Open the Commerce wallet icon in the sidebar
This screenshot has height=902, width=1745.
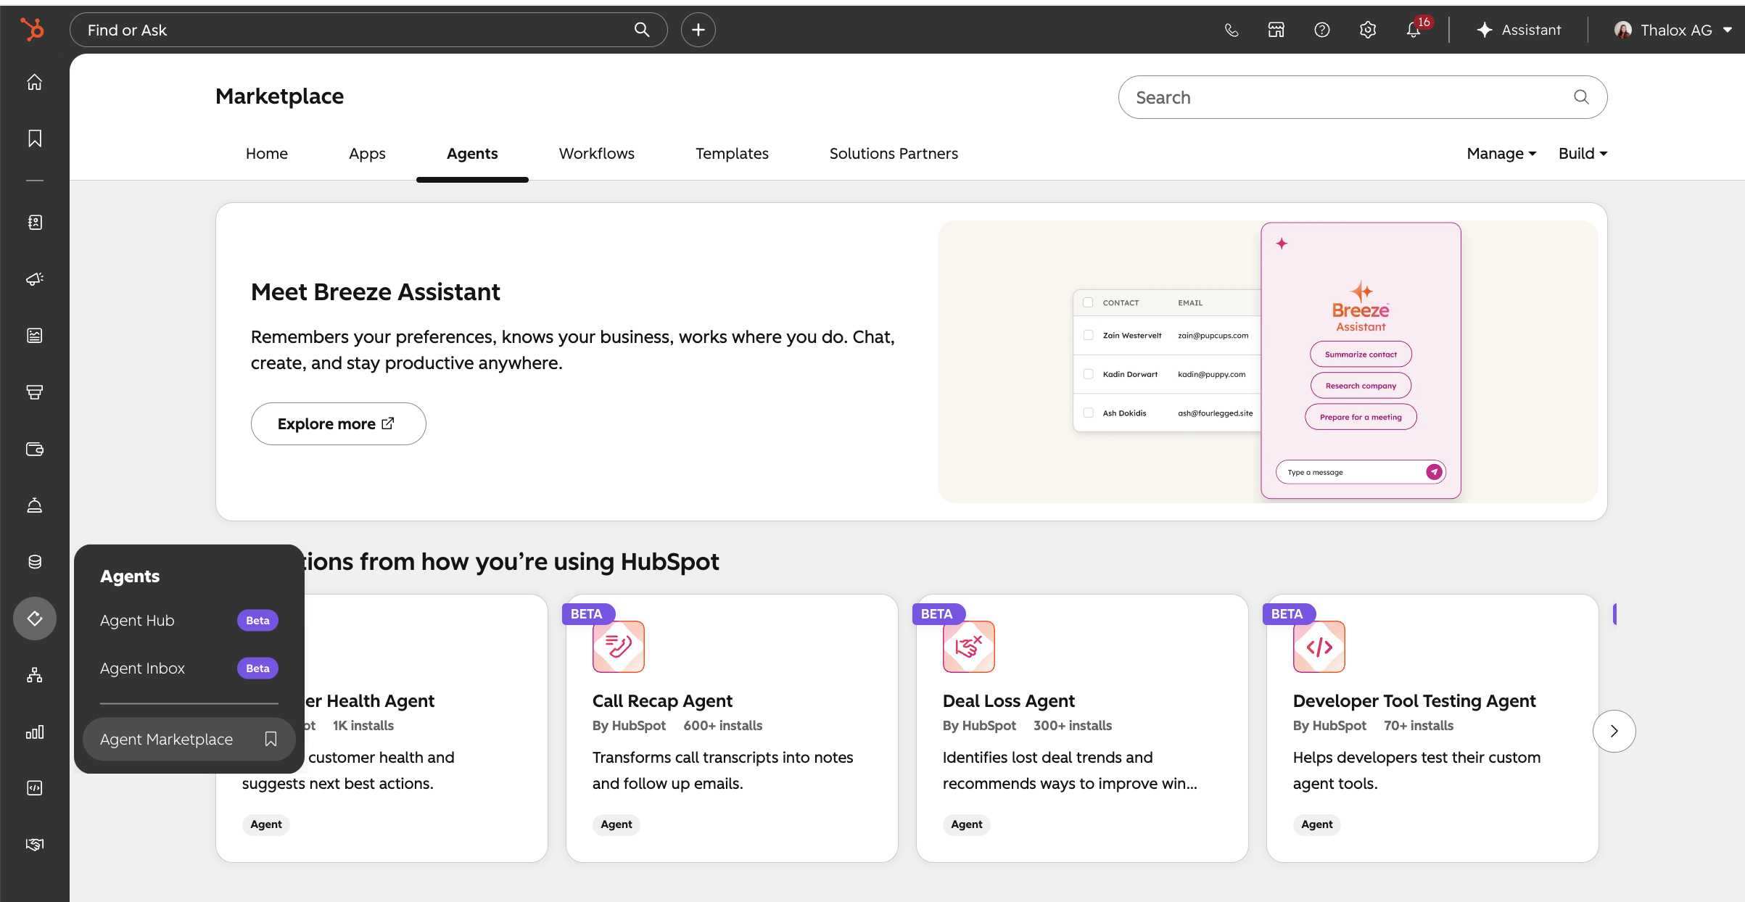click(35, 449)
